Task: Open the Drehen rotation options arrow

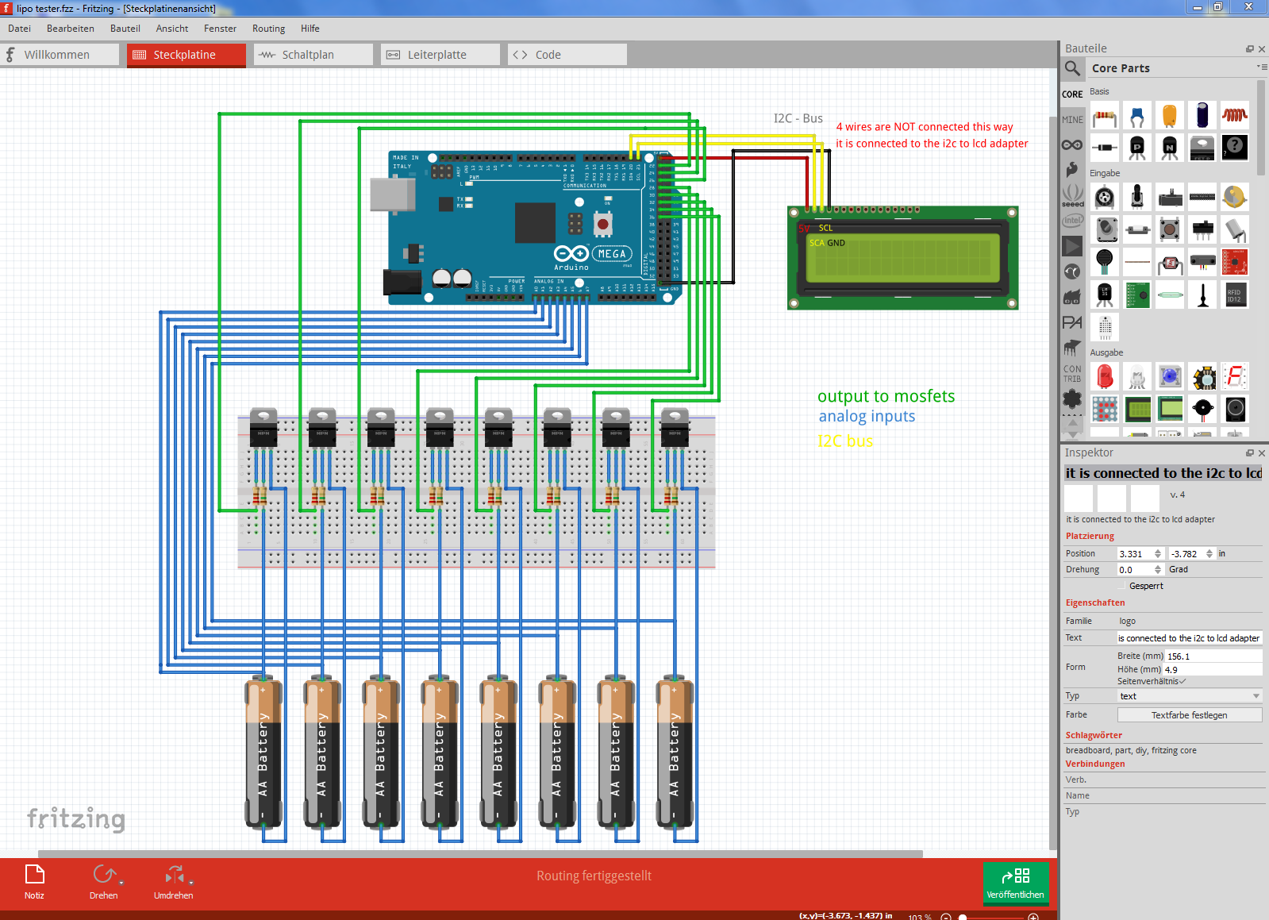Action: (121, 883)
